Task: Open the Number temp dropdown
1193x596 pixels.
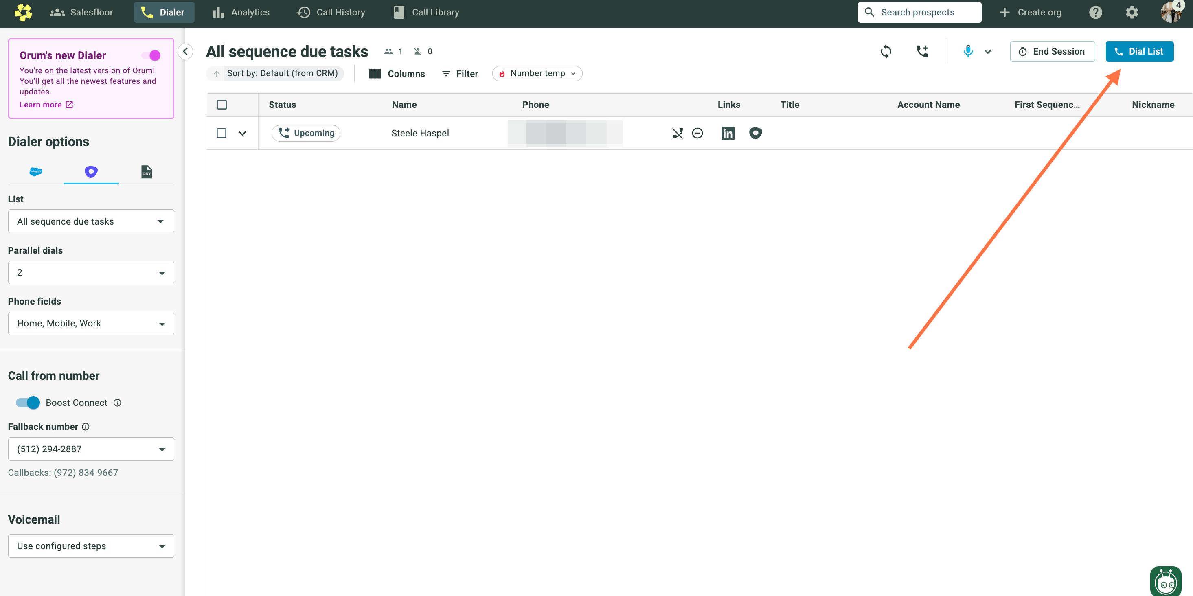Action: (x=537, y=74)
